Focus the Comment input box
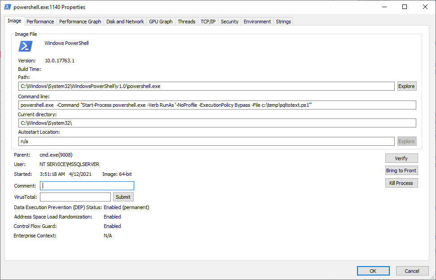 (x=87, y=186)
